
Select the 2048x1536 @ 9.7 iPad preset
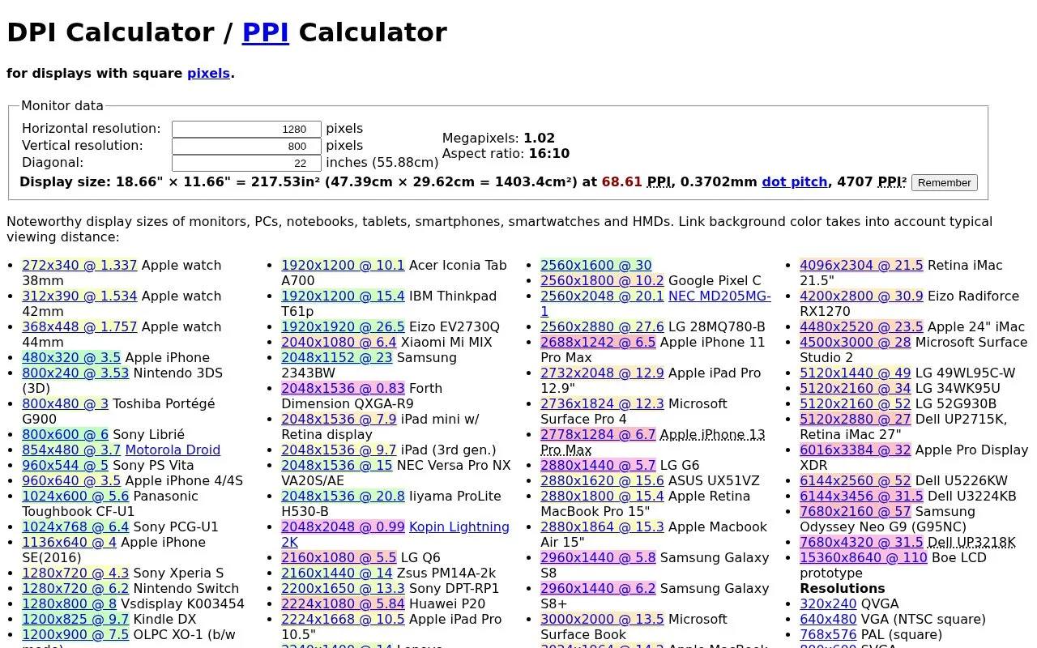pos(339,450)
